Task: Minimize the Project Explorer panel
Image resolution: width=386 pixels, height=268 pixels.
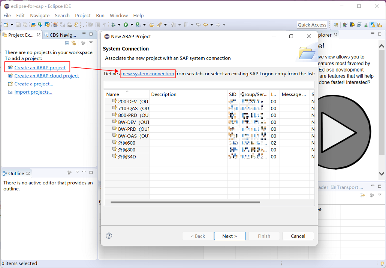Action: click(x=84, y=33)
